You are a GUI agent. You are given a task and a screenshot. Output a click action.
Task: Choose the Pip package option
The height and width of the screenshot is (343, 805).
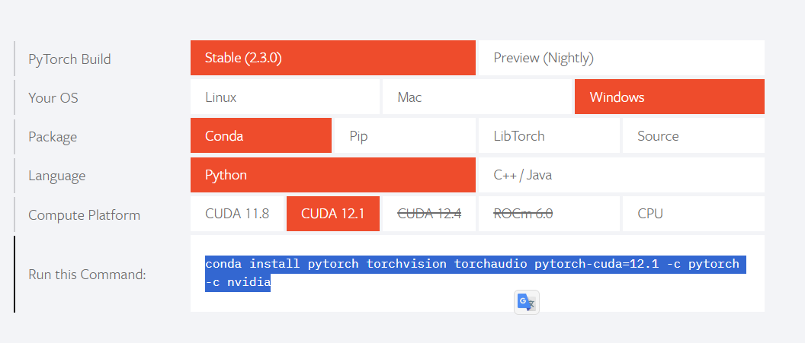(405, 135)
